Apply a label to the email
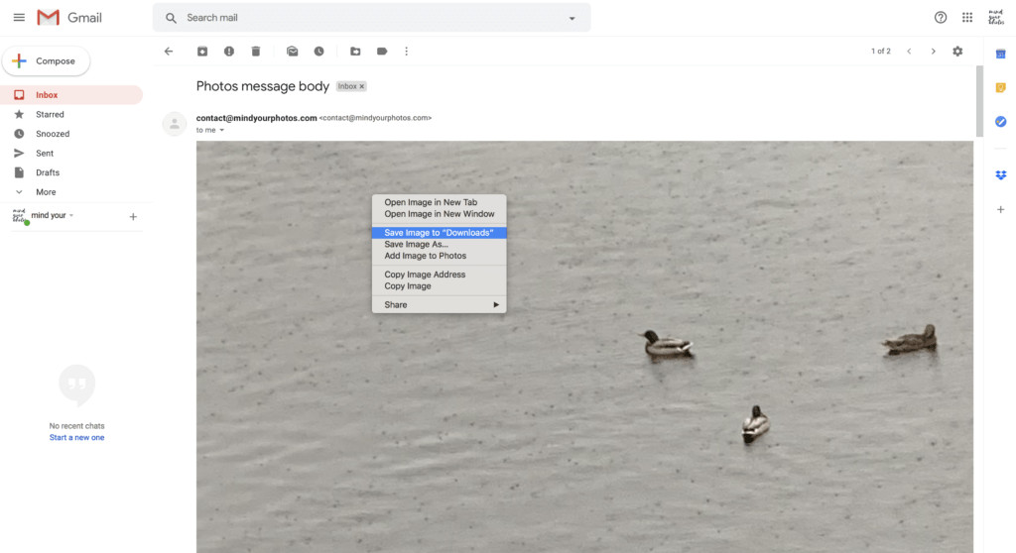The height and width of the screenshot is (553, 1016). pyautogui.click(x=382, y=52)
